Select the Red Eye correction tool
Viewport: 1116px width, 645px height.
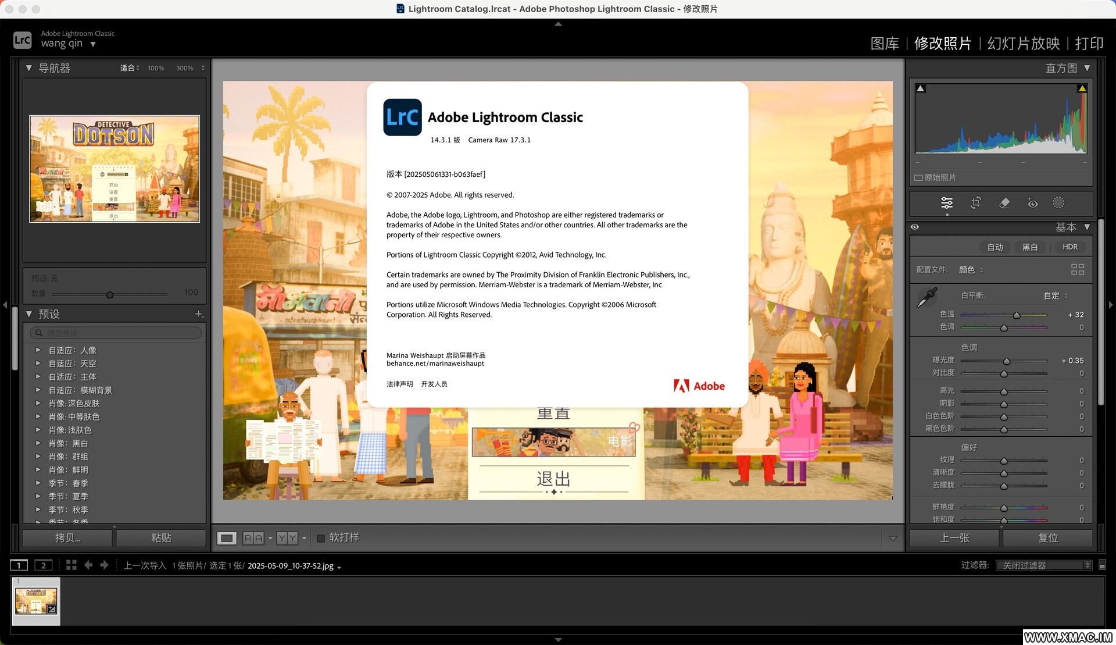coord(1032,203)
